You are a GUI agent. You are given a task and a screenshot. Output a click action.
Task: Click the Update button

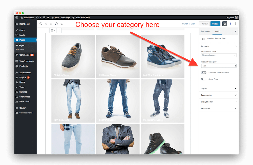pyautogui.click(x=215, y=24)
